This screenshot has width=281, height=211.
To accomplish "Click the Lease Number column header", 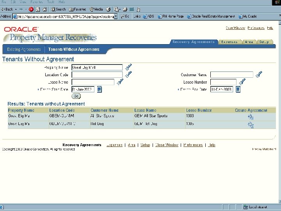I will 199,110.
